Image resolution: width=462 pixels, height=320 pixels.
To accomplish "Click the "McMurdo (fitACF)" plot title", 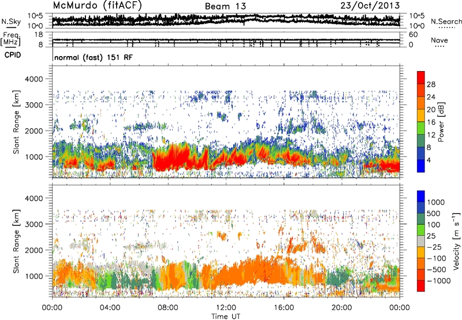I will 97,6.
